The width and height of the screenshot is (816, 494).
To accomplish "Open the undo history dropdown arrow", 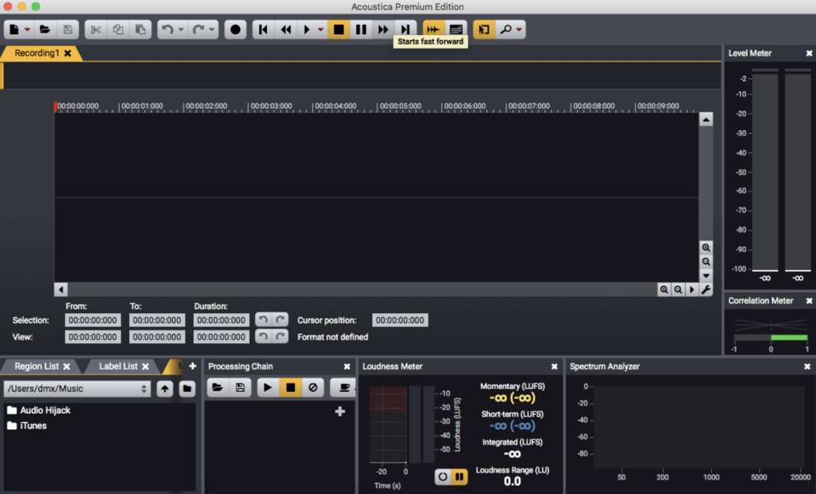I will click(181, 29).
